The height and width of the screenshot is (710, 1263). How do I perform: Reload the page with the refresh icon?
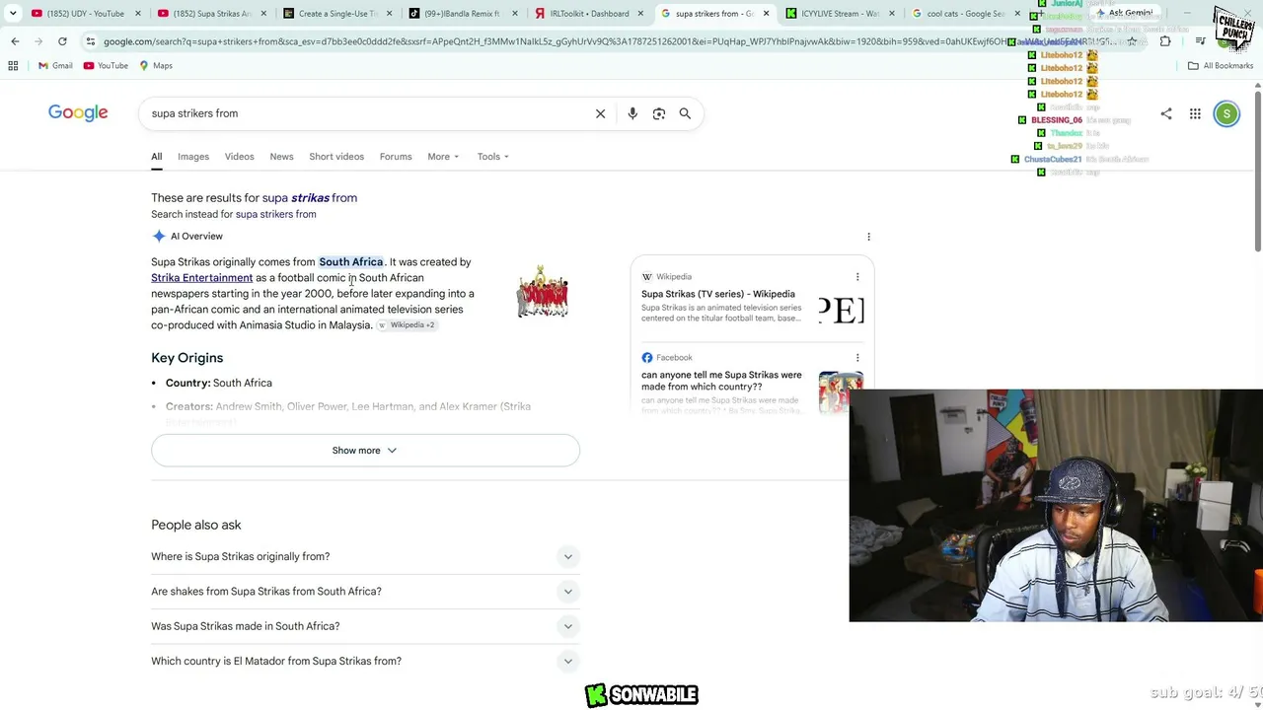[62, 41]
